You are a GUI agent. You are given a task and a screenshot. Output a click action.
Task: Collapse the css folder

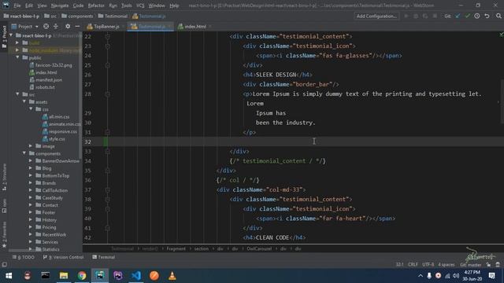31,109
